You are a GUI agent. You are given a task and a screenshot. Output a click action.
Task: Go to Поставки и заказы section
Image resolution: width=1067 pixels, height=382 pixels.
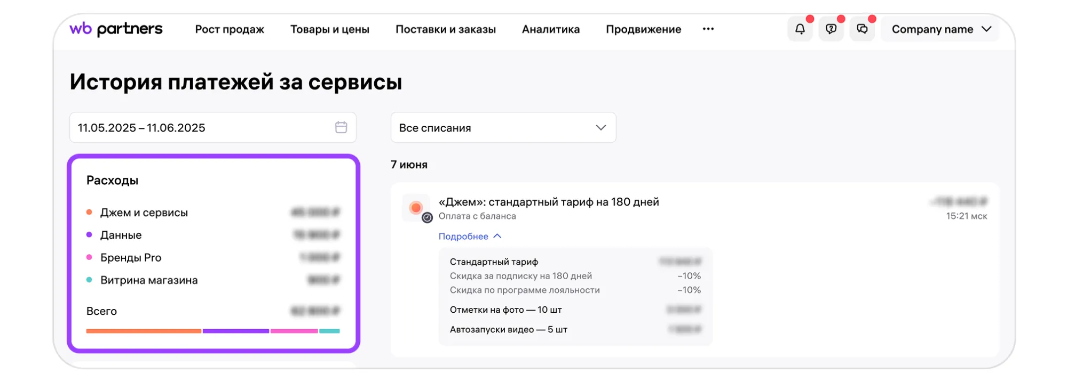coord(445,29)
